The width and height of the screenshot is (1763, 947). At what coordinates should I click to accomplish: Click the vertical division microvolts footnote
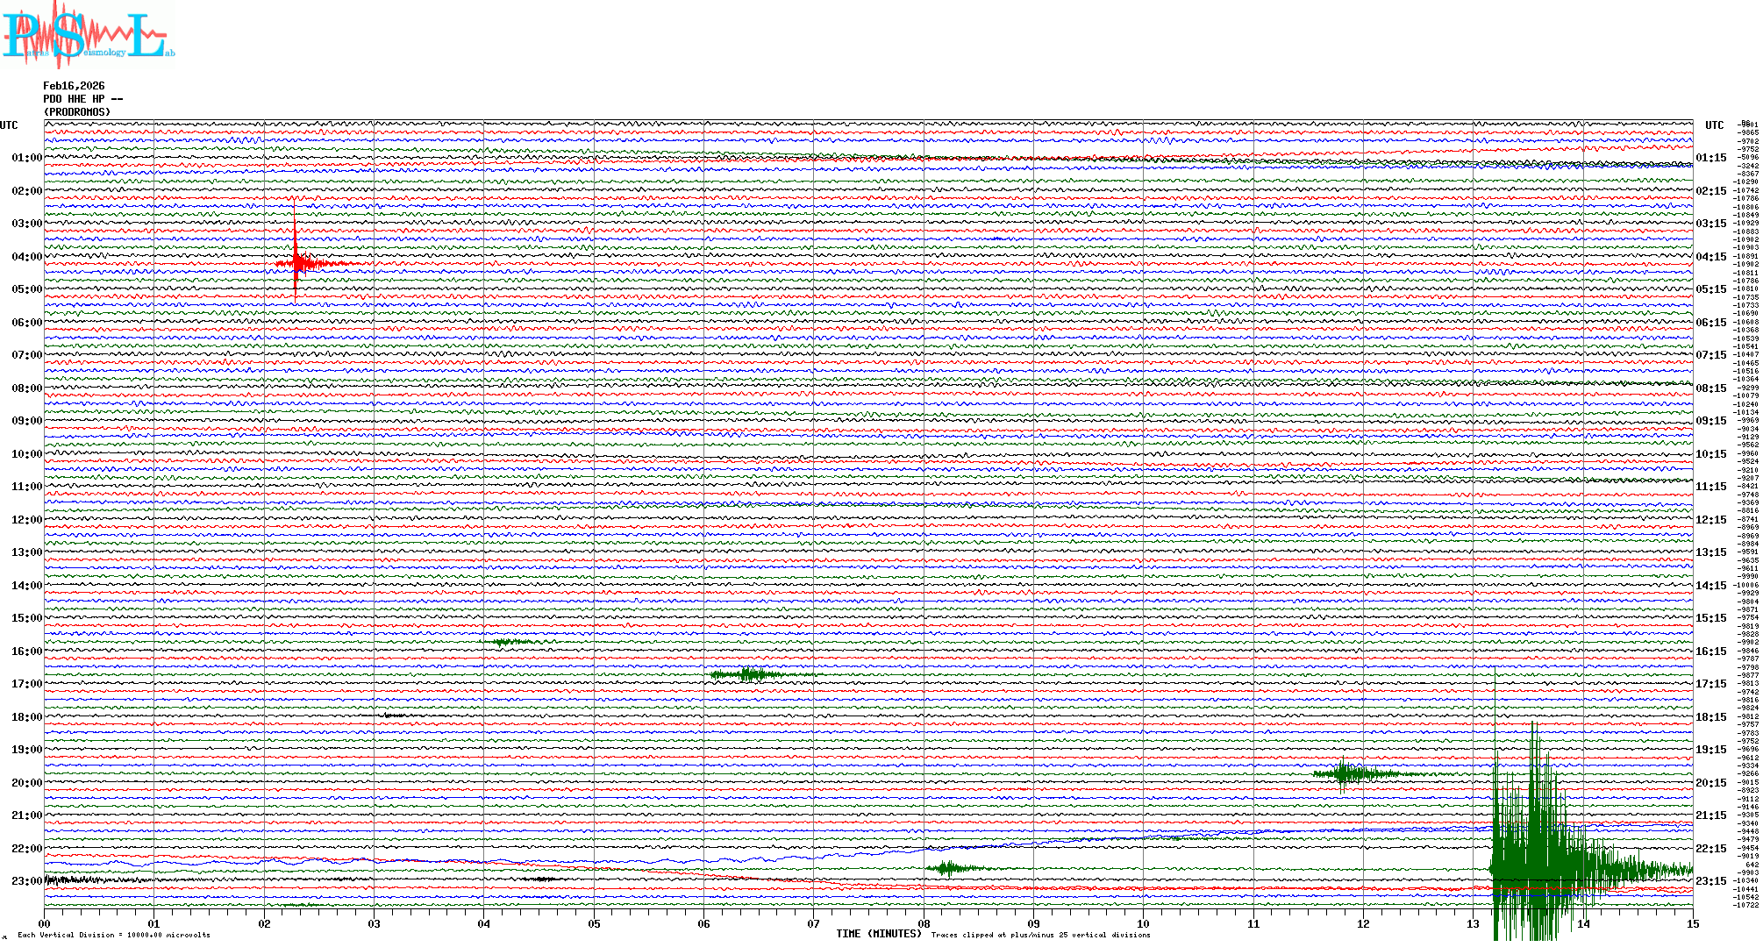point(114,935)
